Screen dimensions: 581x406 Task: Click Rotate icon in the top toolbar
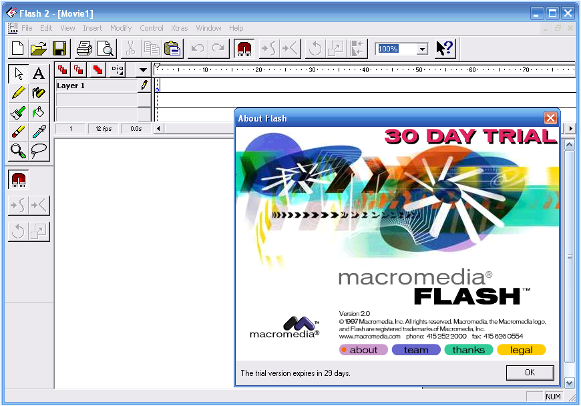[315, 49]
